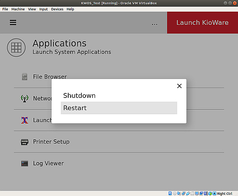The image size is (238, 196).
Task: Click the virtualization CPU status icon
Action: coord(205,194)
